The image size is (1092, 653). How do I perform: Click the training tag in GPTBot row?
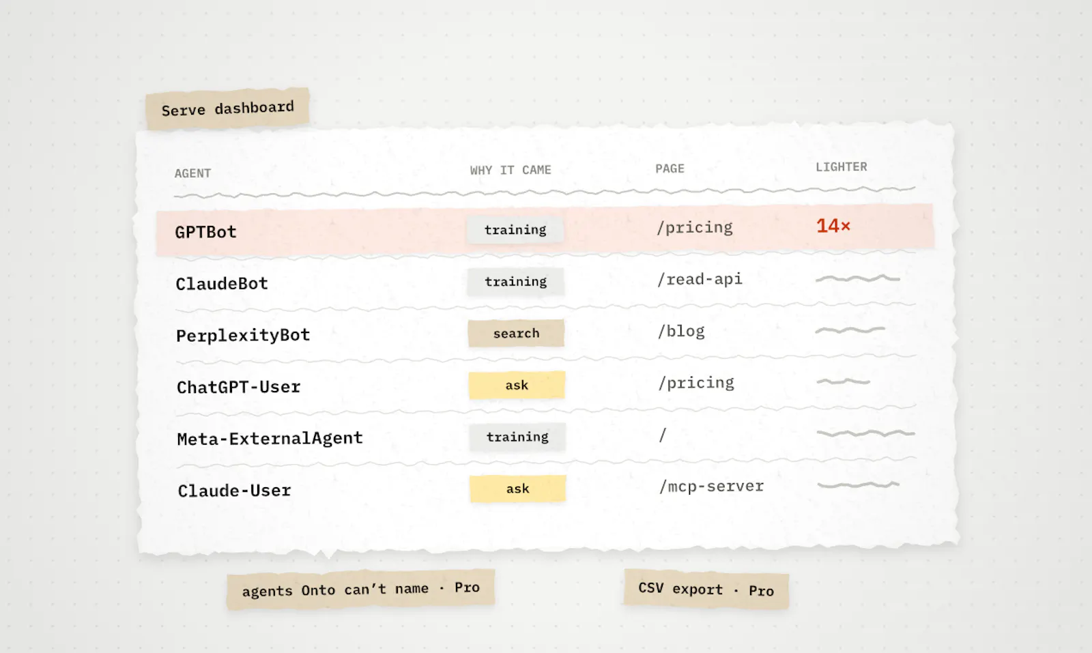click(x=515, y=230)
